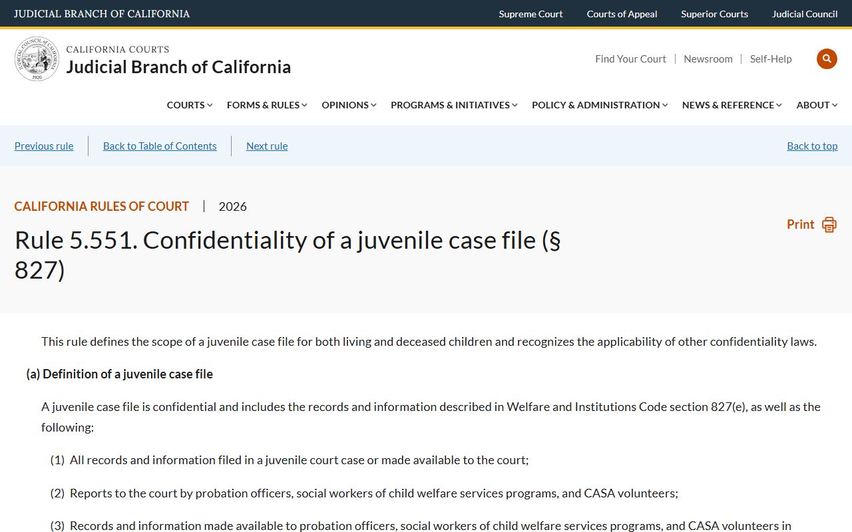Image resolution: width=852 pixels, height=532 pixels.
Task: Open POLICY & ADMINISTRATION dropdown
Action: [x=600, y=105]
